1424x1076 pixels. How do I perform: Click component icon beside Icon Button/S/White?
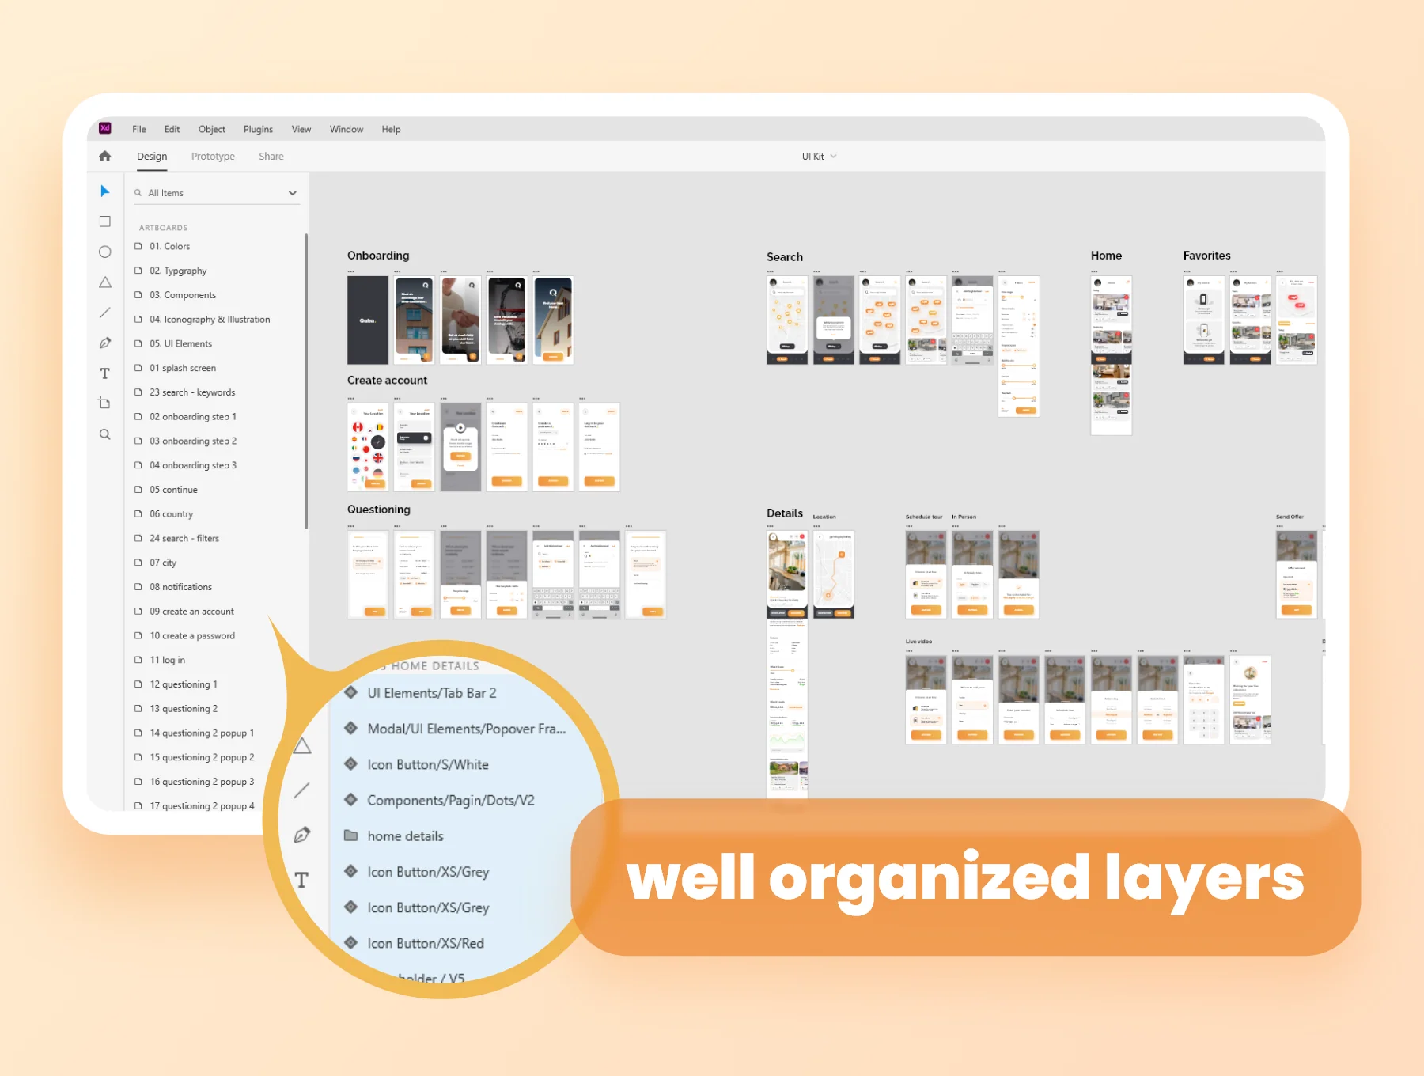350,763
